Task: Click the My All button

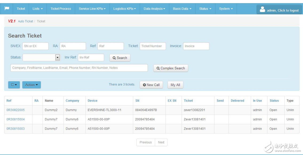Action: point(176,85)
